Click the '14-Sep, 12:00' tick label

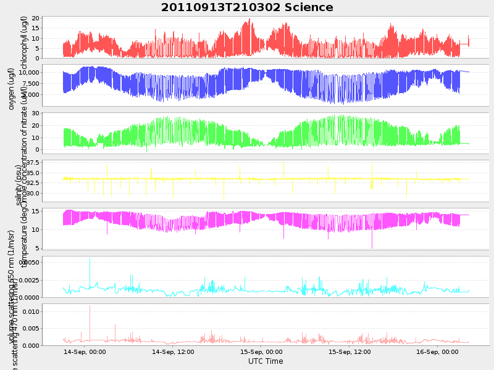(x=173, y=351)
